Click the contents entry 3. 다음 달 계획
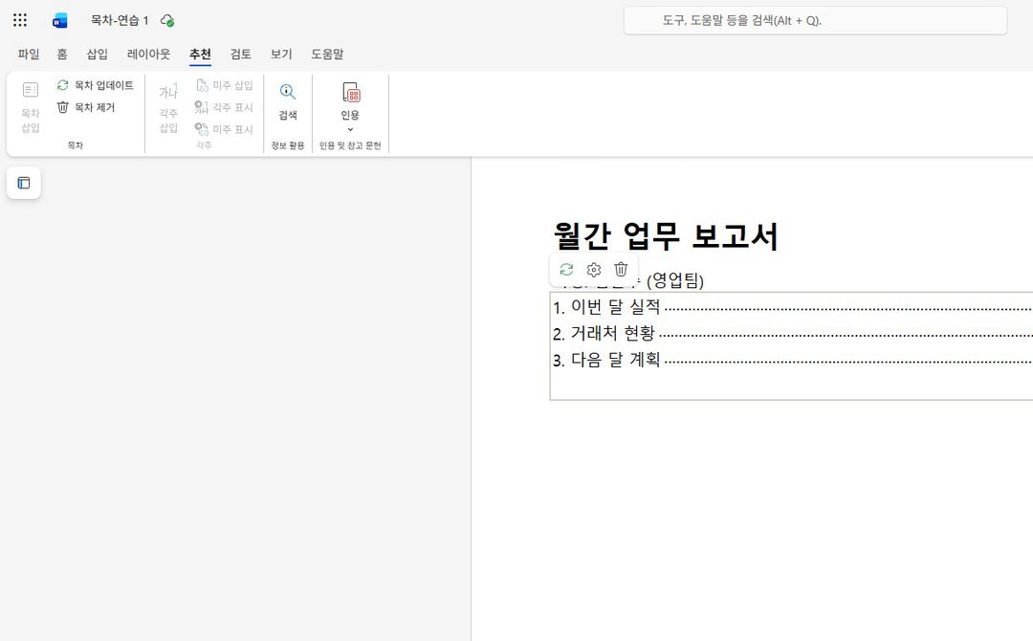 pyautogui.click(x=606, y=360)
